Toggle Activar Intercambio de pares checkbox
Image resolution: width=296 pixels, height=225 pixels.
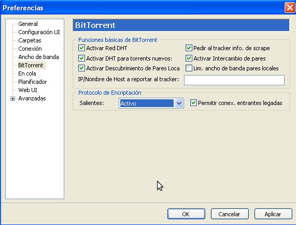tap(189, 58)
